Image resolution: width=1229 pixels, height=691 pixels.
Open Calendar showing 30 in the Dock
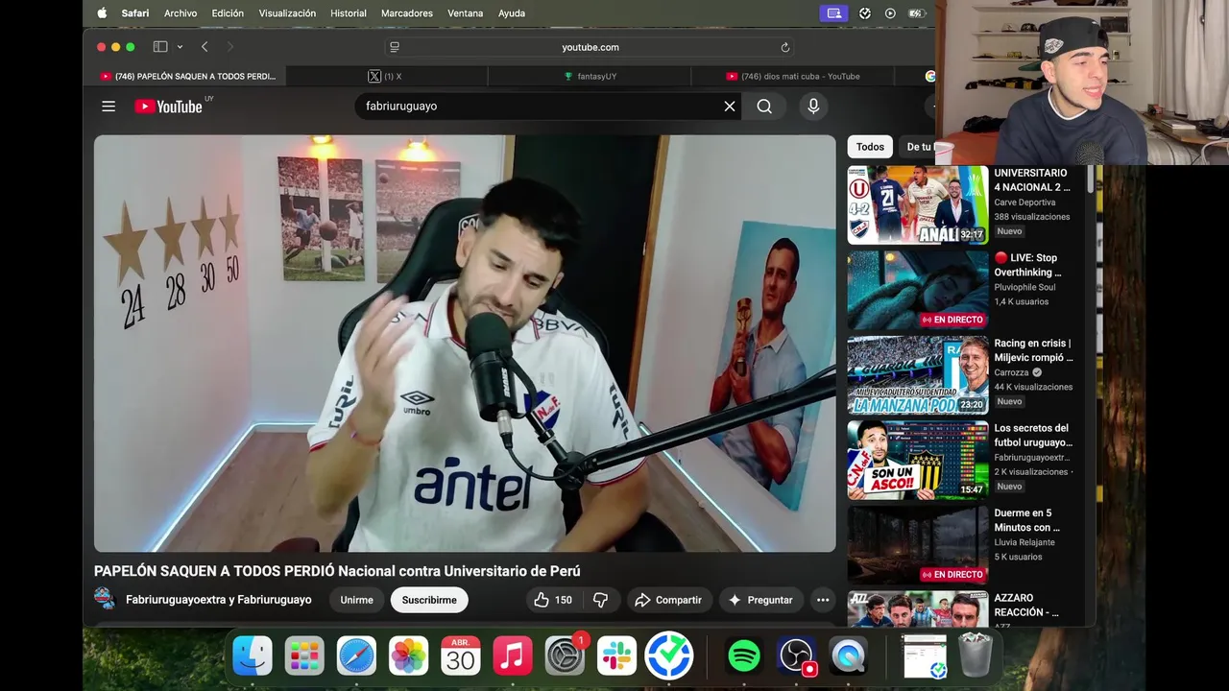click(460, 656)
